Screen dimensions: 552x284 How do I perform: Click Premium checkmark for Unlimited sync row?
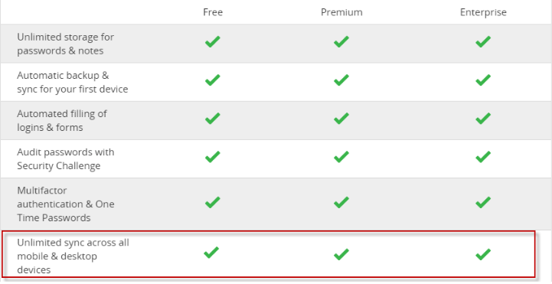tap(341, 254)
